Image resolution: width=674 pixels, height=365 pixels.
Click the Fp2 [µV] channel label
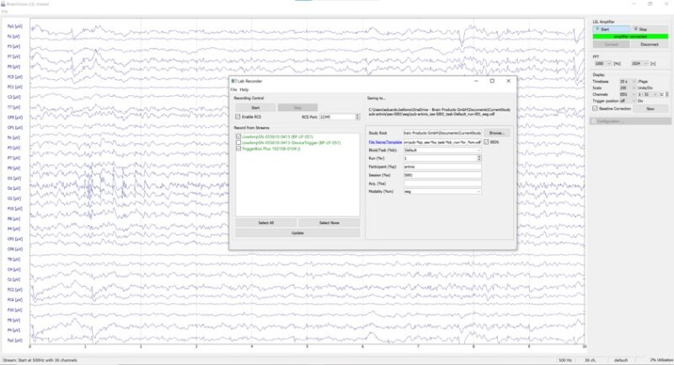[14, 341]
